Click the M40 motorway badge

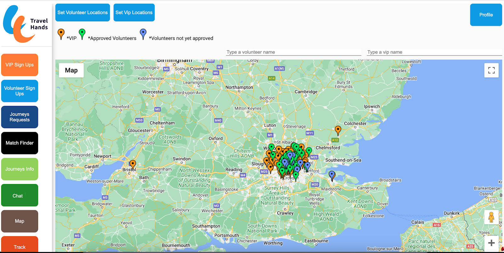[218, 120]
